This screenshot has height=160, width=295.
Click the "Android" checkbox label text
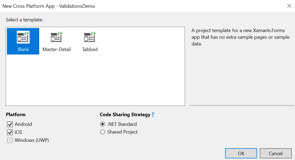23,124
